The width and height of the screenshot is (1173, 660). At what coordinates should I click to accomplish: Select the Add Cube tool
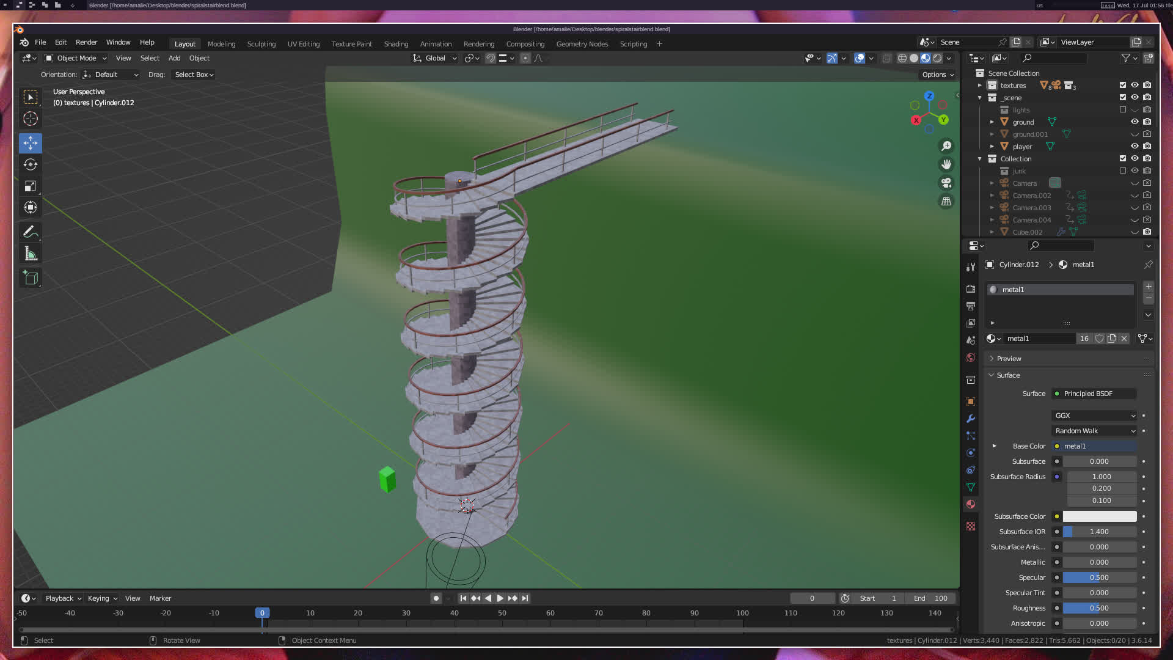pyautogui.click(x=31, y=278)
